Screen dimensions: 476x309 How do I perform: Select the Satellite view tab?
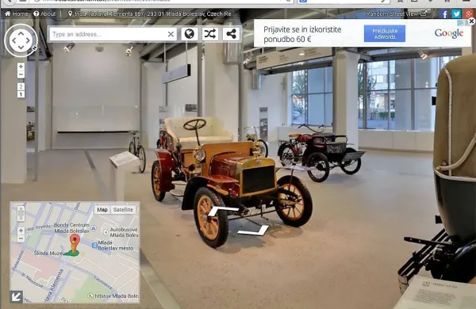coord(123,209)
